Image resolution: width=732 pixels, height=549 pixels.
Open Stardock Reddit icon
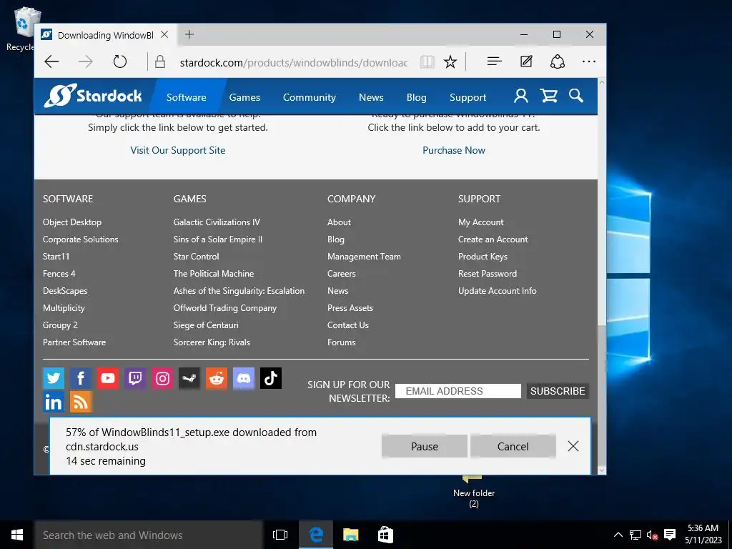pos(217,378)
